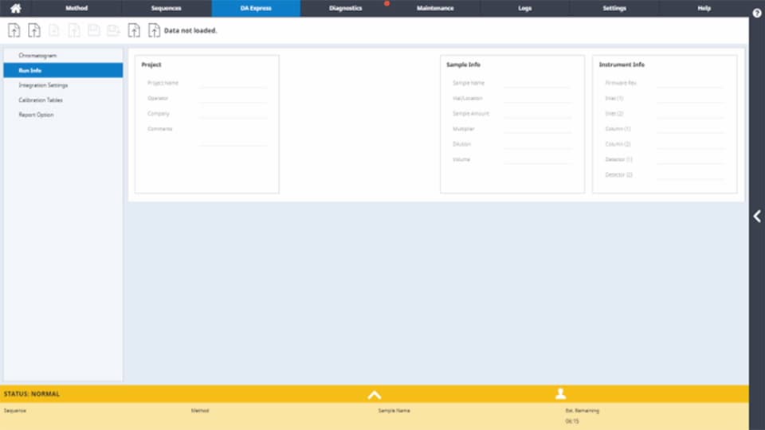Expand the status bar with up chevron
This screenshot has height=430, width=765.
375,393
